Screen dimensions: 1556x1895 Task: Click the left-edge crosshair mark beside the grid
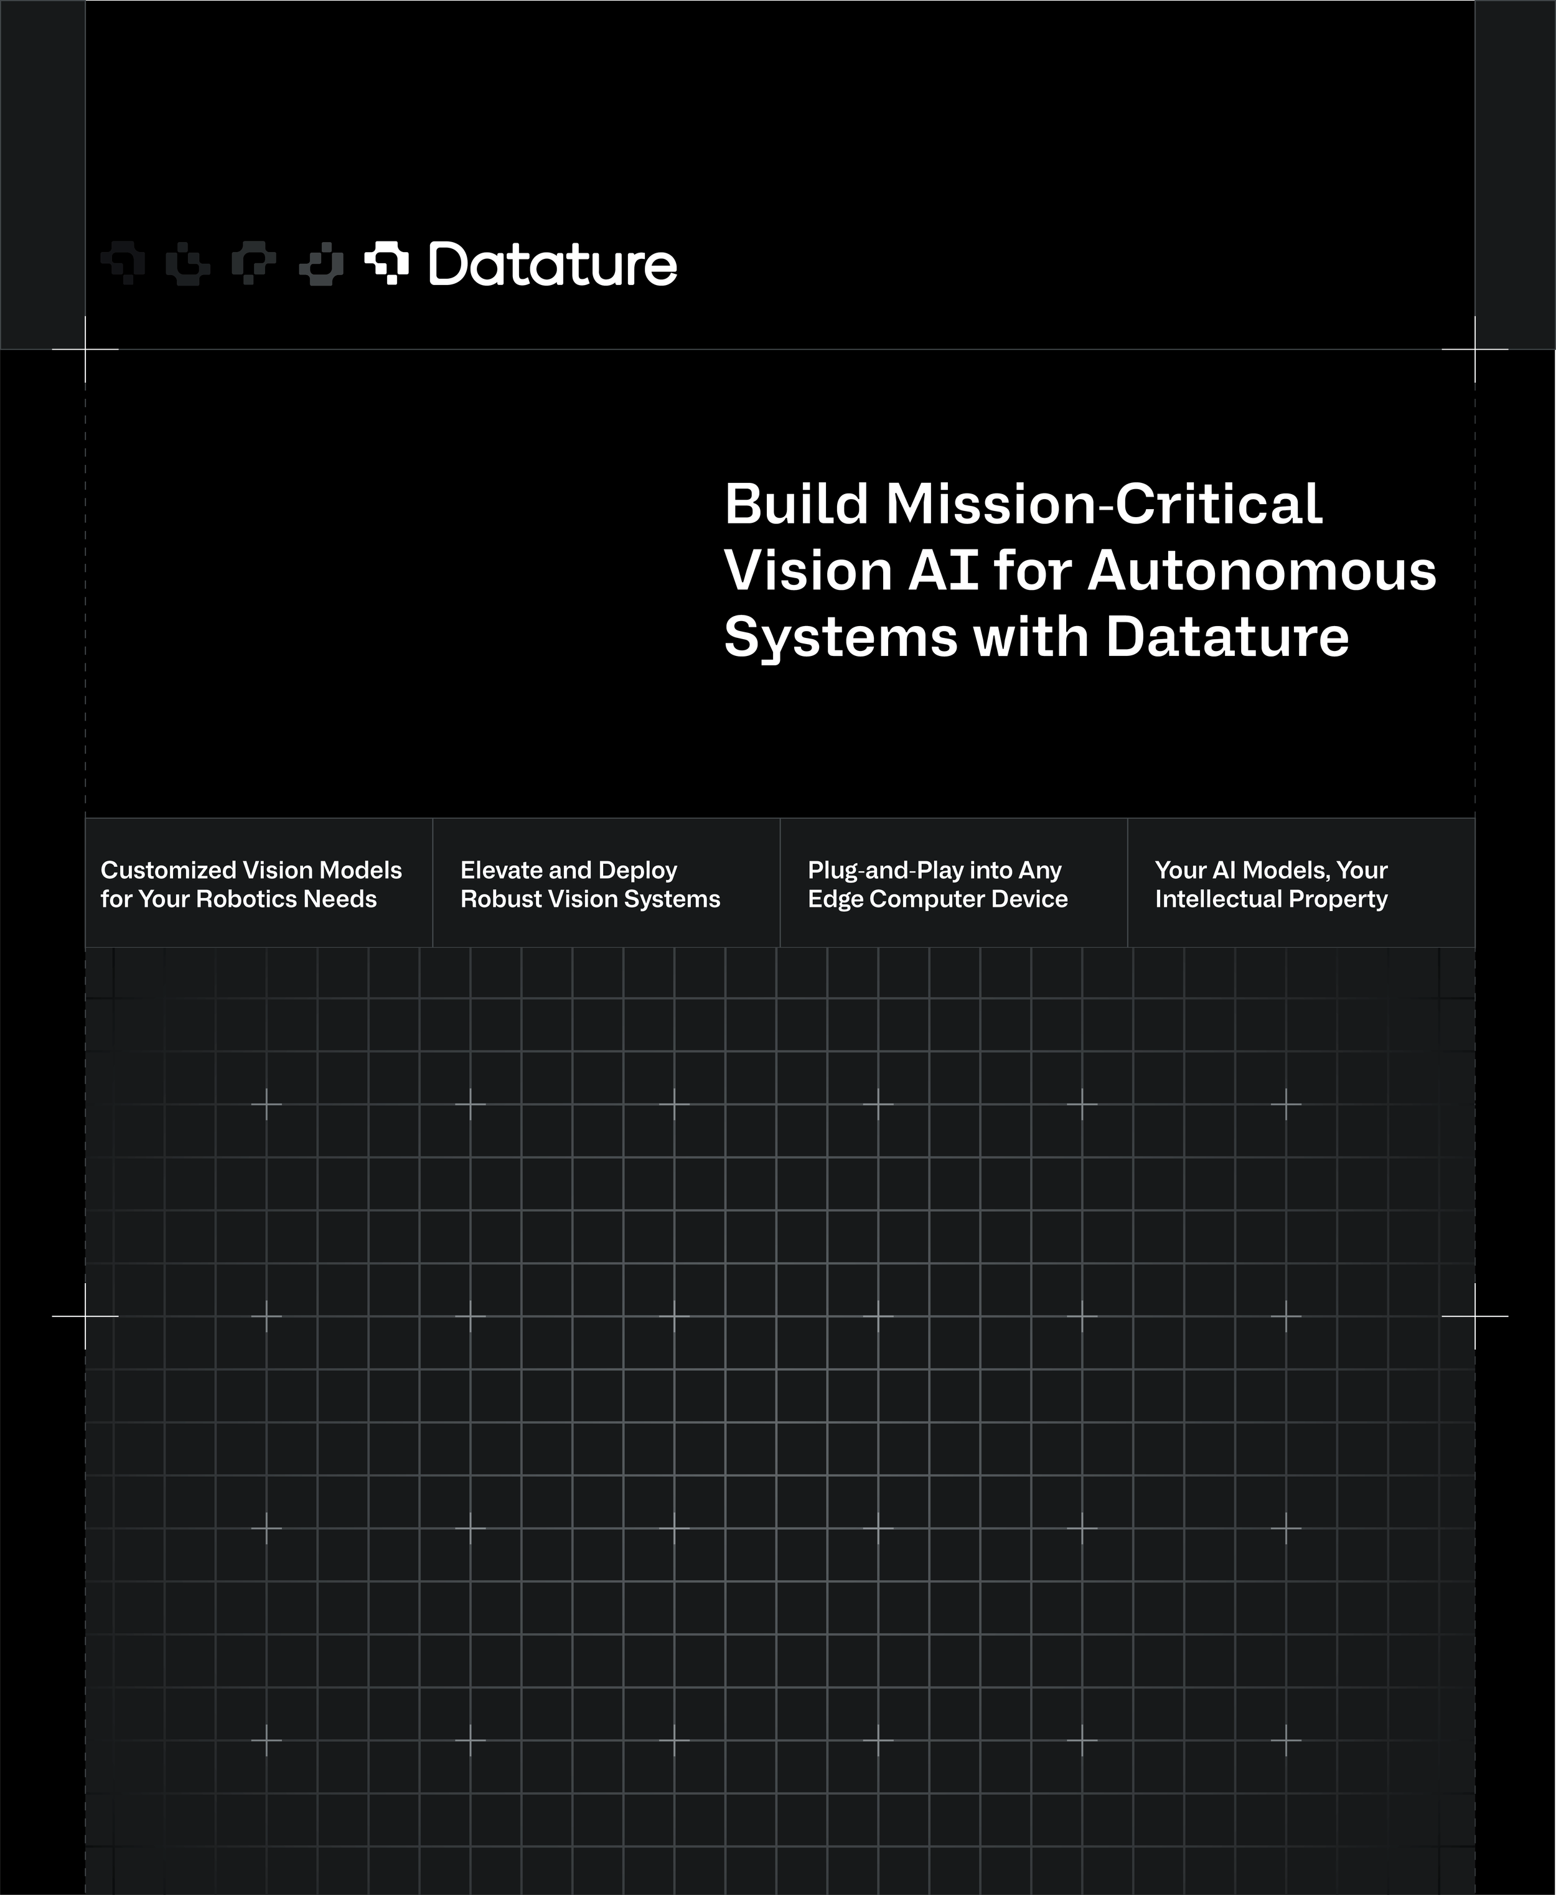[85, 1316]
